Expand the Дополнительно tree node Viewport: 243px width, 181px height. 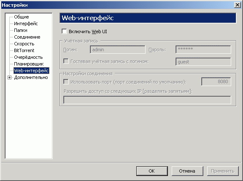click(x=9, y=77)
